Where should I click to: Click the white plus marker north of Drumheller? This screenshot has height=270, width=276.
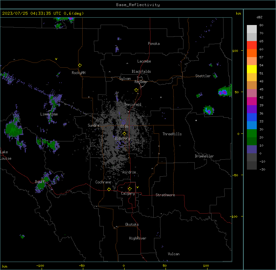coord(196,120)
